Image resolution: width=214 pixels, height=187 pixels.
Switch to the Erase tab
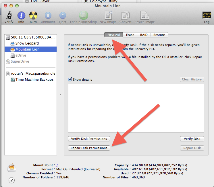coord(130,35)
